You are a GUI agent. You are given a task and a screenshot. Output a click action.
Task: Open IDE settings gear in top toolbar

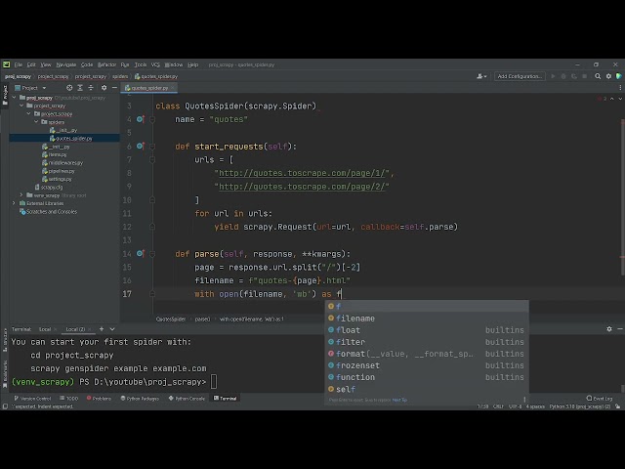click(608, 76)
